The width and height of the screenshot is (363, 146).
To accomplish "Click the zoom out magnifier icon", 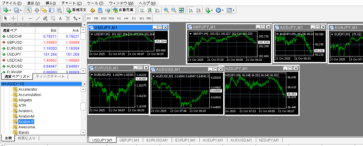I will tap(174, 10).
